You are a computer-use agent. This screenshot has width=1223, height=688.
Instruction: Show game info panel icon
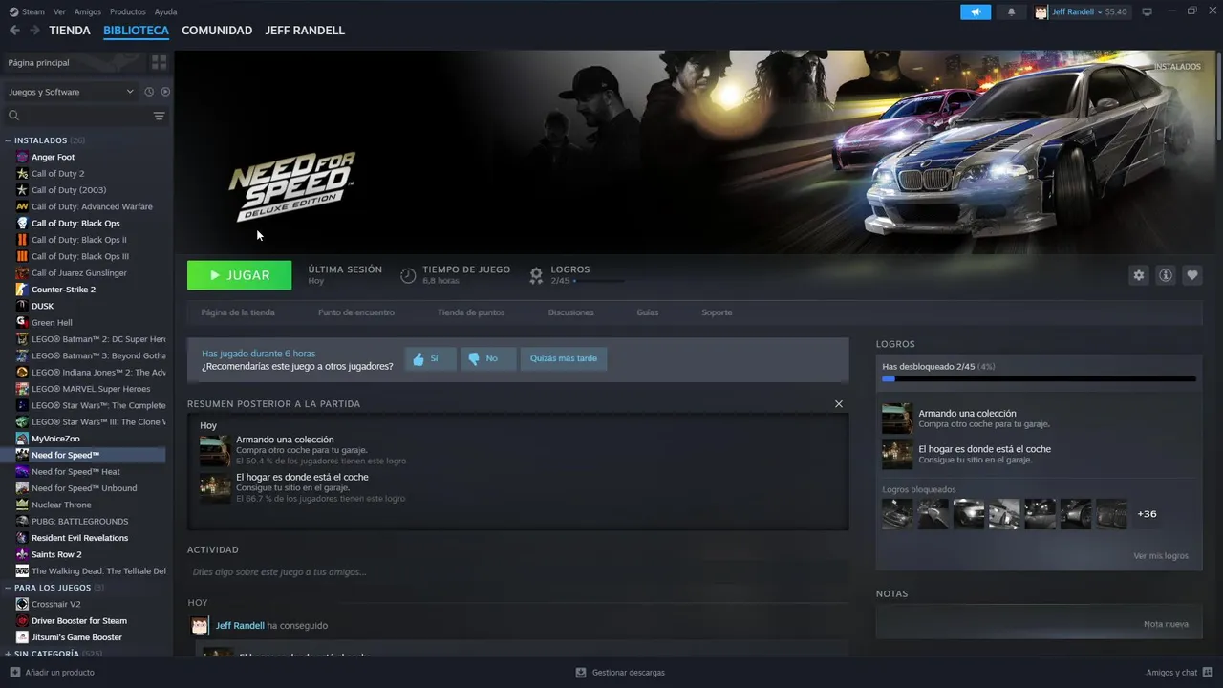(x=1166, y=275)
